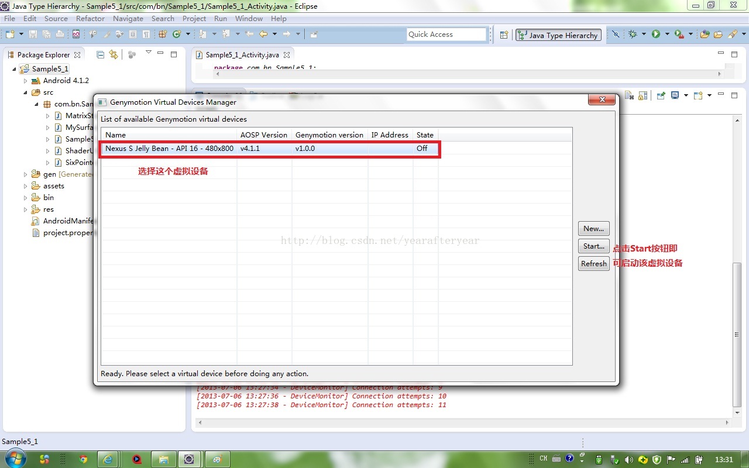Screen dimensions: 749x468
Task: Select the Sample5_1_Activity.java editor tab
Action: pos(242,55)
